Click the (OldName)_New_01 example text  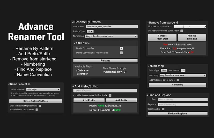click(115, 72)
